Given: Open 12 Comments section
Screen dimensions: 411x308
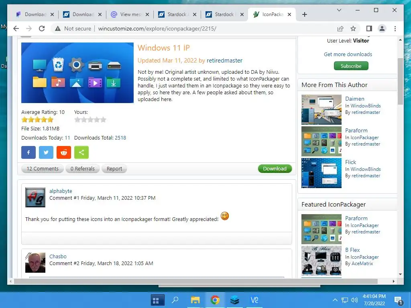Looking at the screenshot, I should 43,169.
